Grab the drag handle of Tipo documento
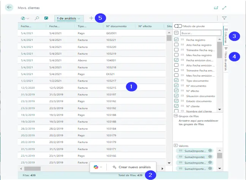 182,81
